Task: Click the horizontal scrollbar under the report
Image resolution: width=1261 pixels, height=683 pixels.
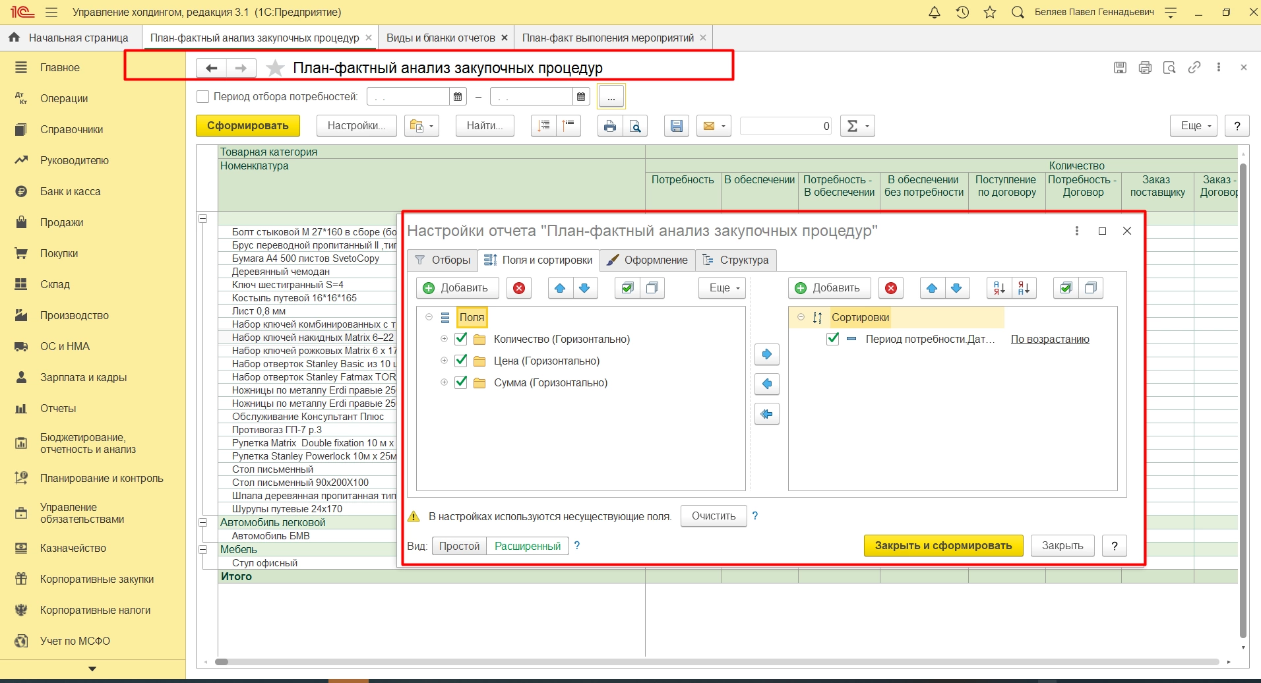Action: [660, 662]
